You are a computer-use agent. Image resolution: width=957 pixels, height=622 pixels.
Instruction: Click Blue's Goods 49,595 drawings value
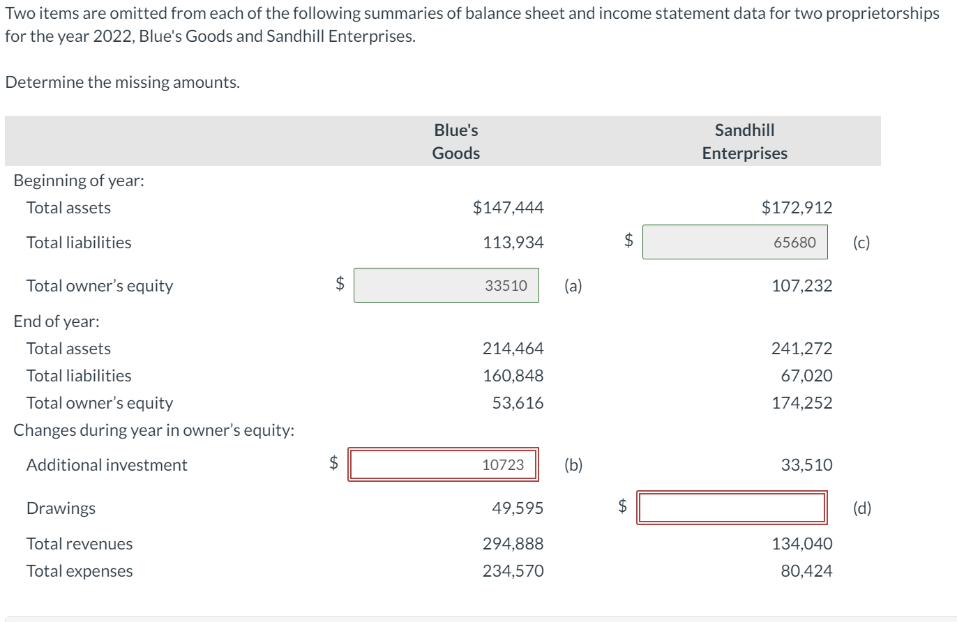pyautogui.click(x=518, y=508)
